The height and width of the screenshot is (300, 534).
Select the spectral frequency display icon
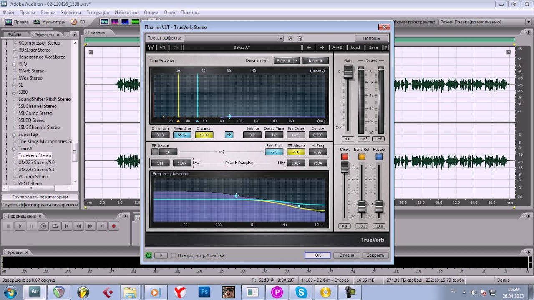[x=115, y=22]
